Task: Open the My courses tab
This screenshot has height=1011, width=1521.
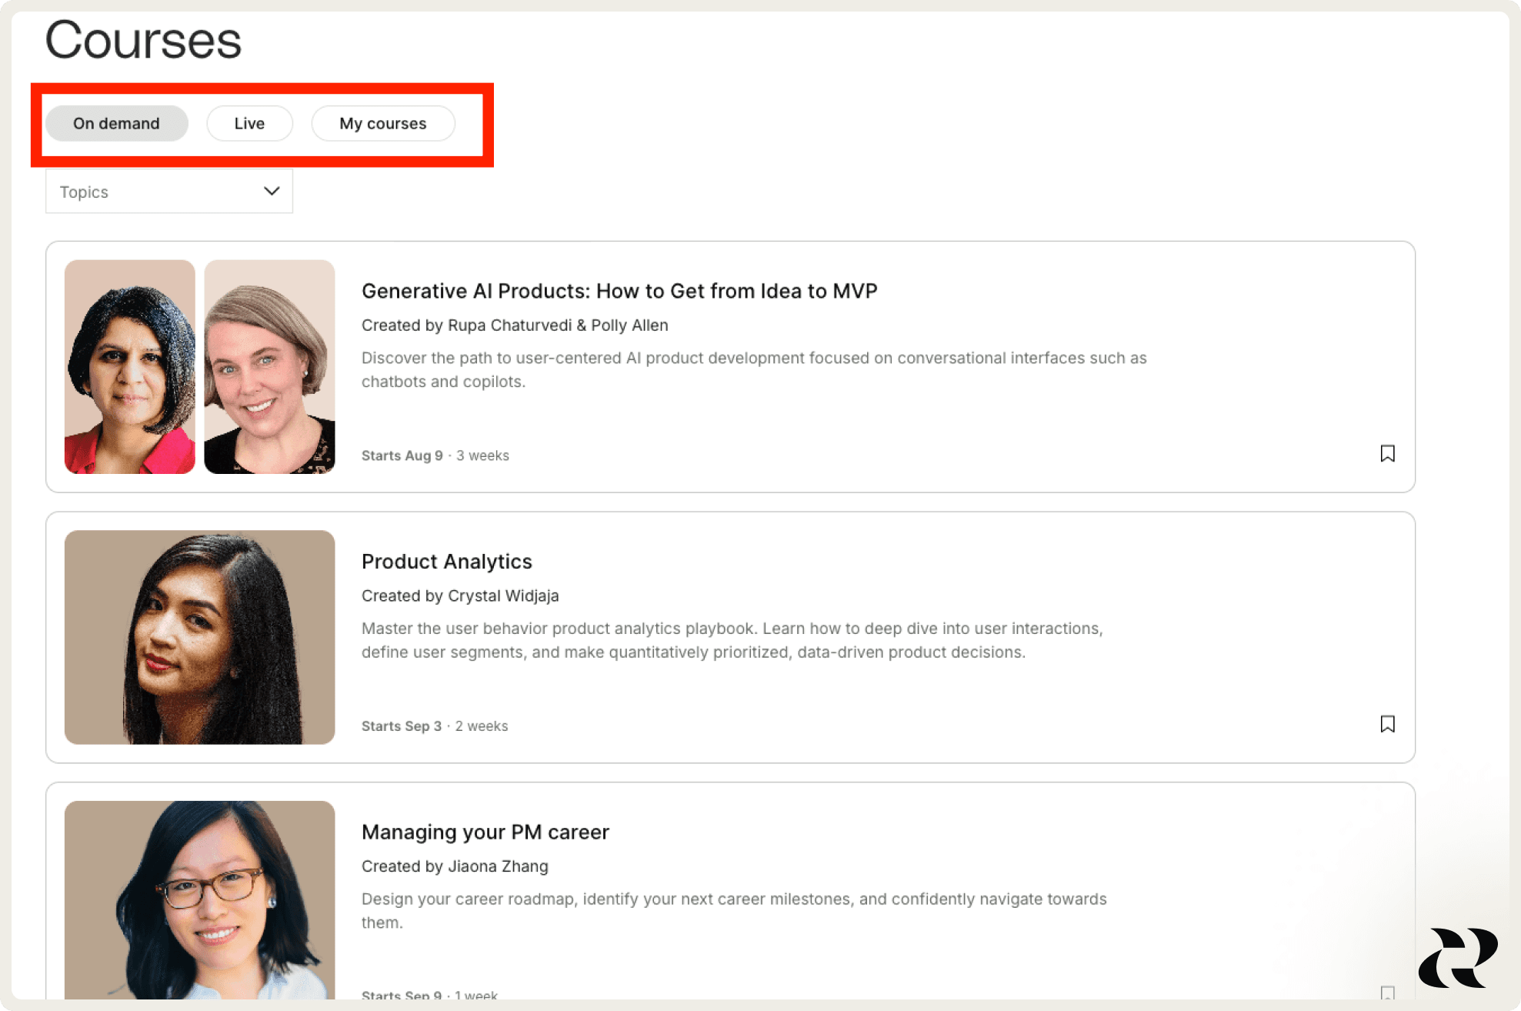Action: tap(382, 123)
